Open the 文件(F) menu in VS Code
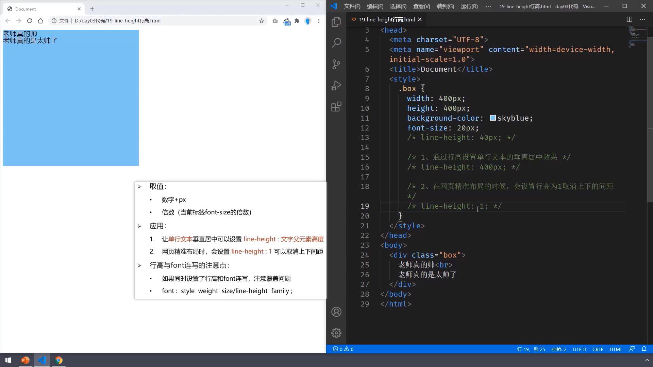Image resolution: width=653 pixels, height=367 pixels. click(x=352, y=6)
